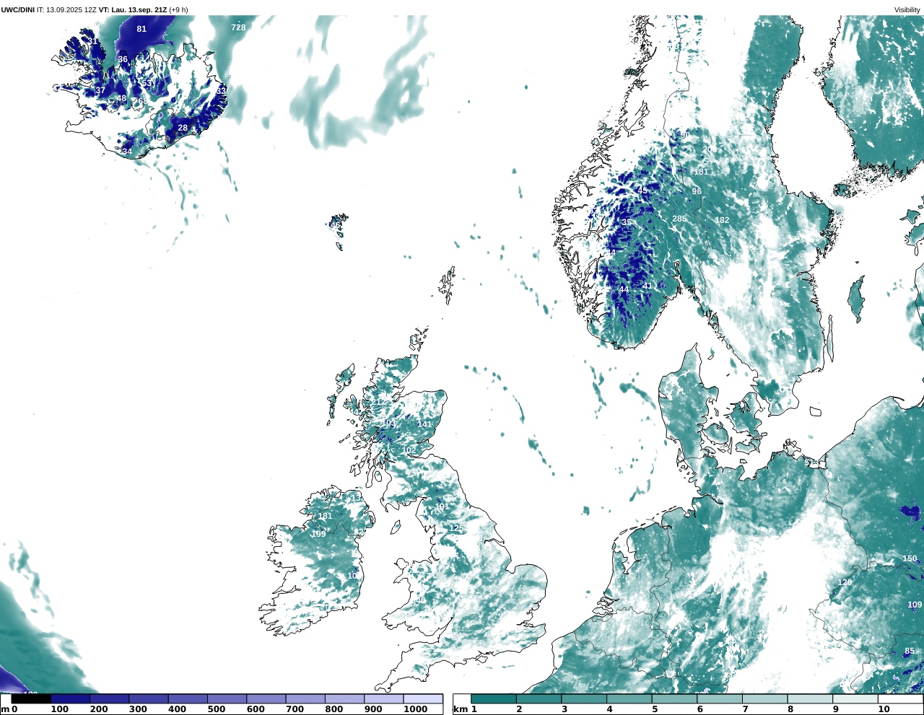Select the "34" value on Iceland's south coast
The height and width of the screenshot is (715, 924).
click(x=127, y=152)
